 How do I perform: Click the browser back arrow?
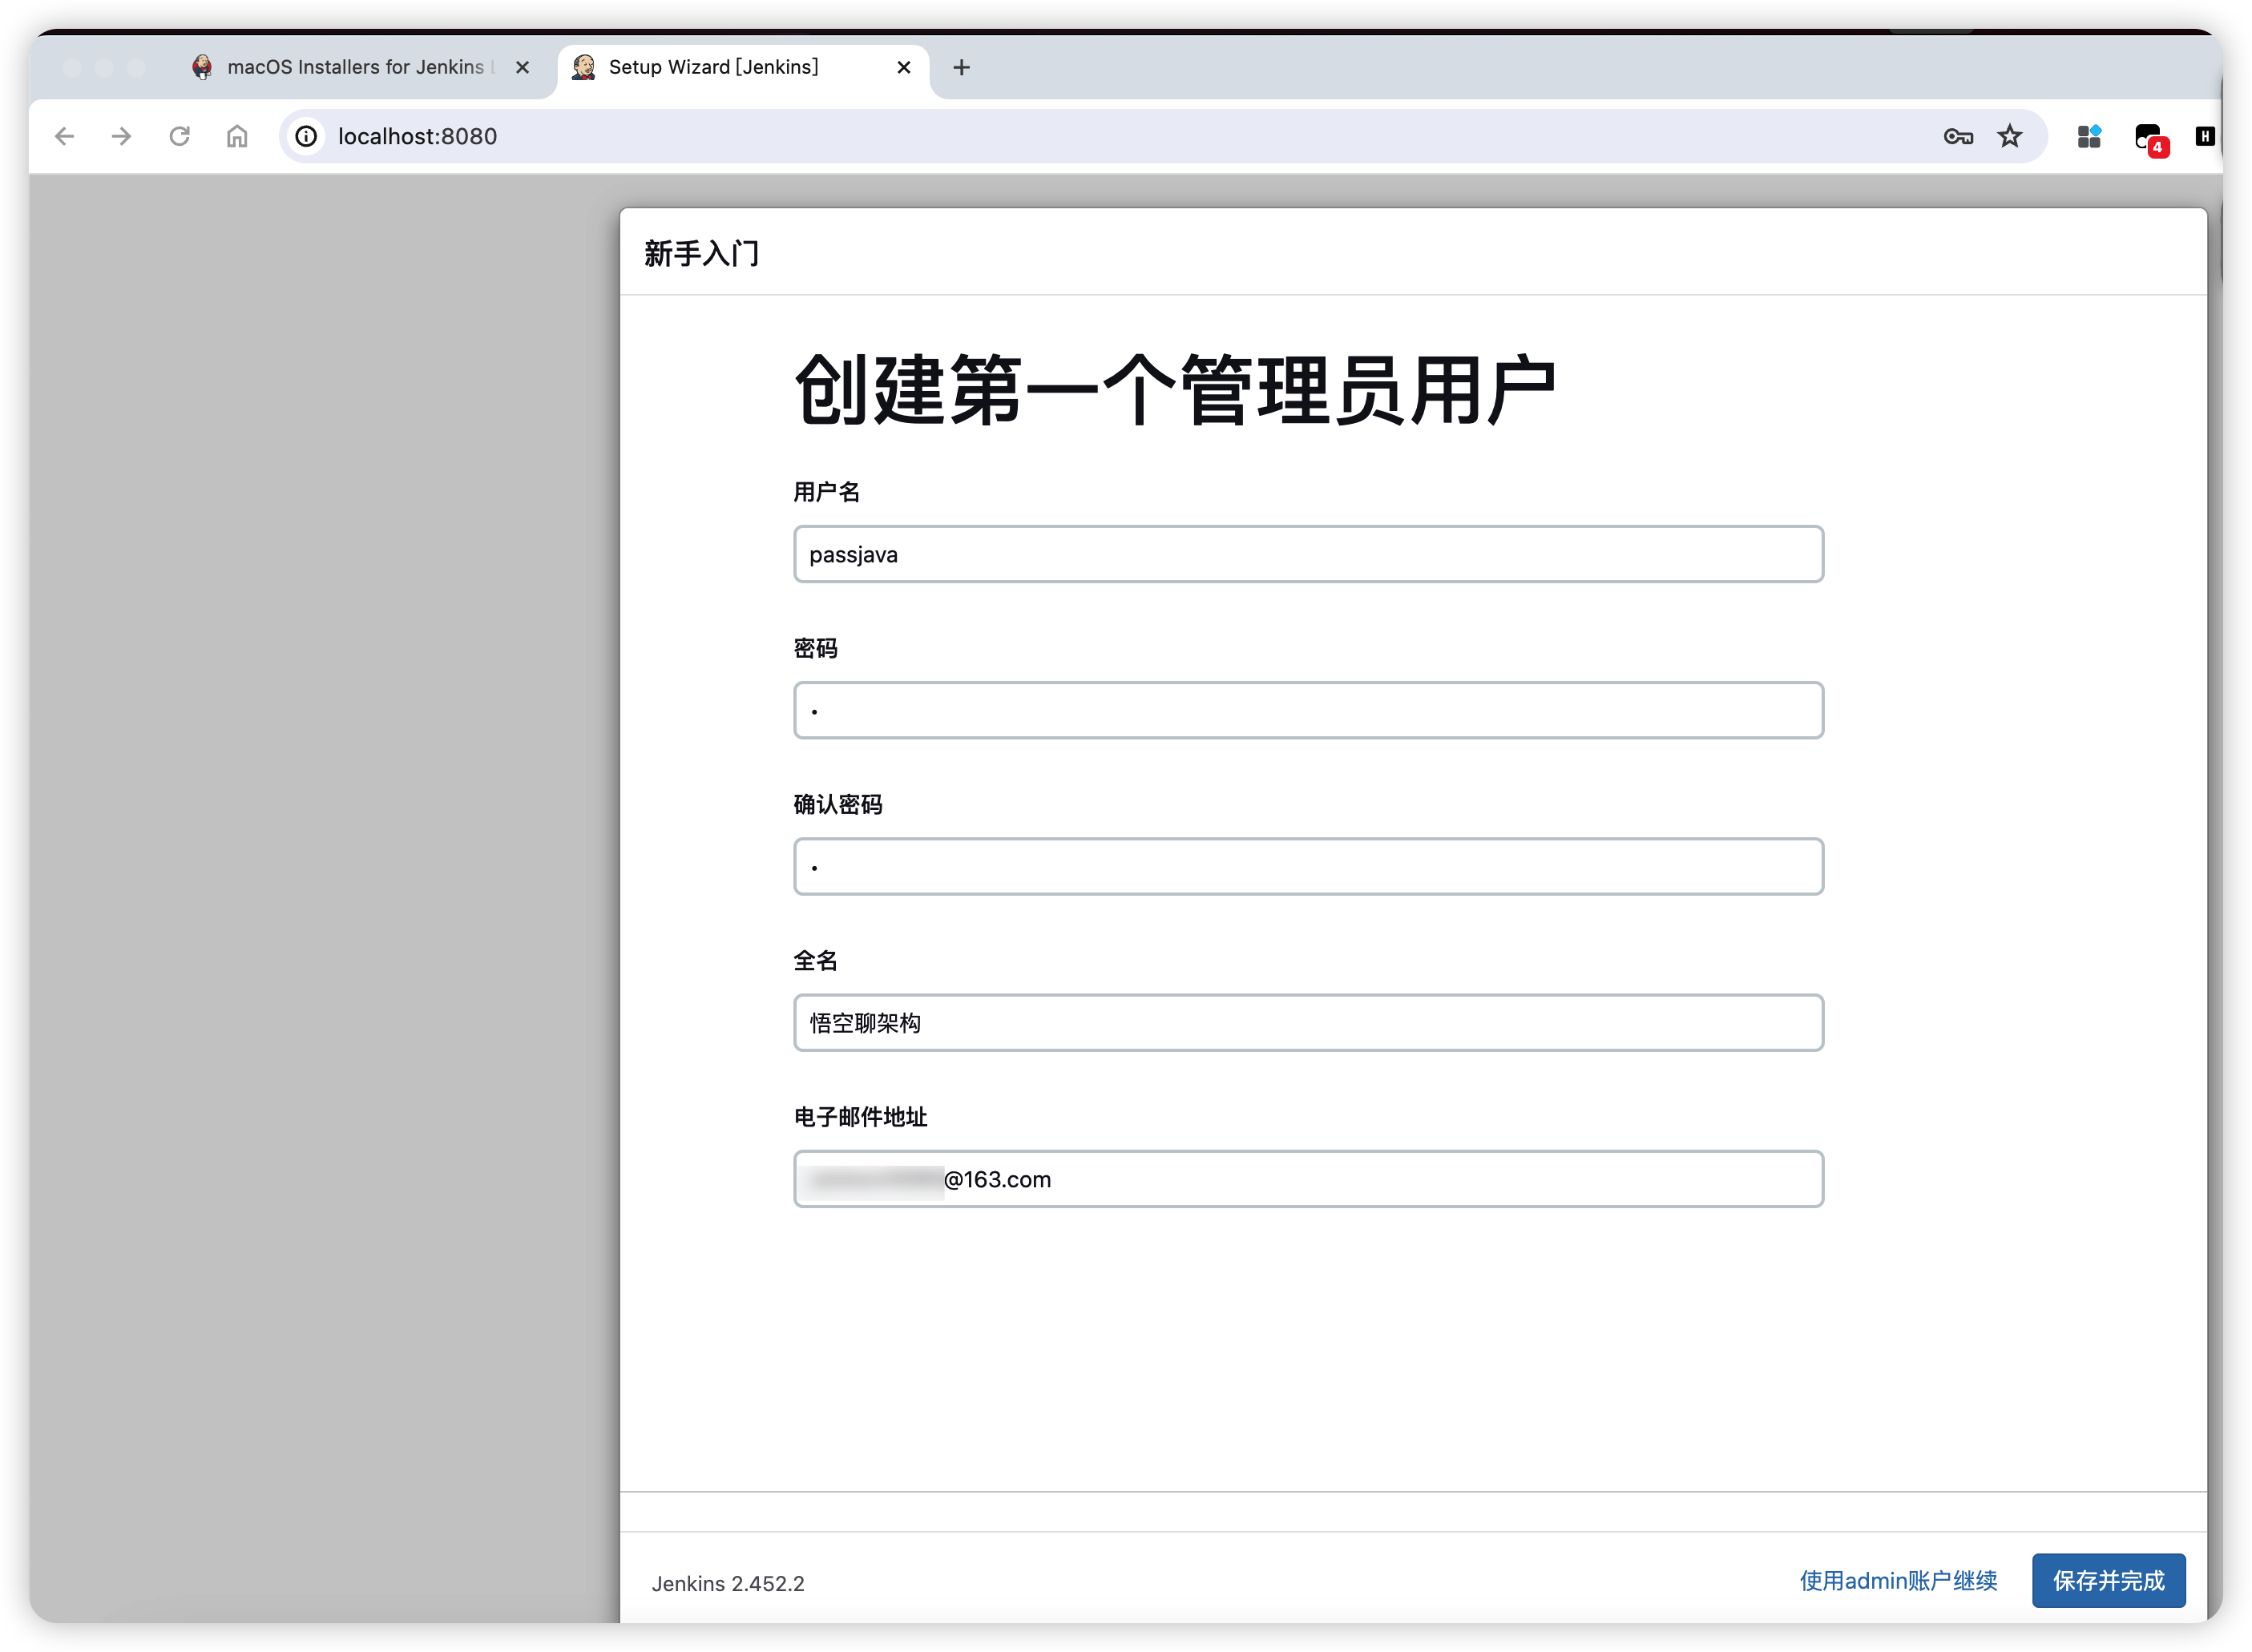(x=65, y=136)
